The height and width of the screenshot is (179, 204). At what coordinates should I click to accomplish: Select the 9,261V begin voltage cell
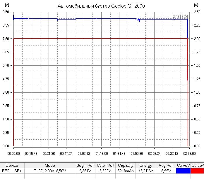[85, 171]
